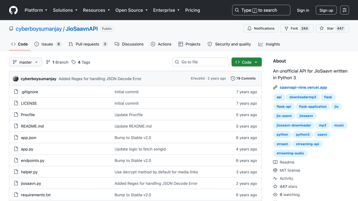Open the JioSaavnAPI repository name link

[82, 29]
